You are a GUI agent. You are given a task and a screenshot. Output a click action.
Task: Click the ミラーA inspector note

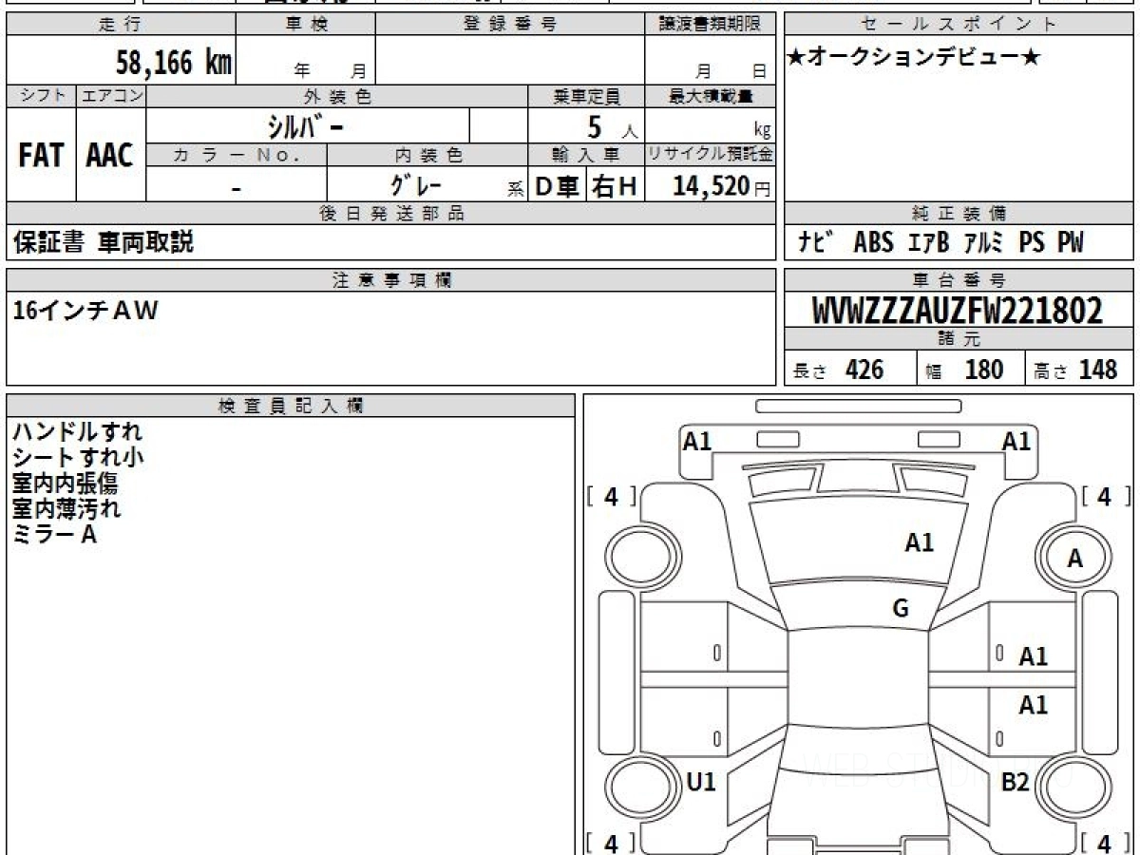54,535
